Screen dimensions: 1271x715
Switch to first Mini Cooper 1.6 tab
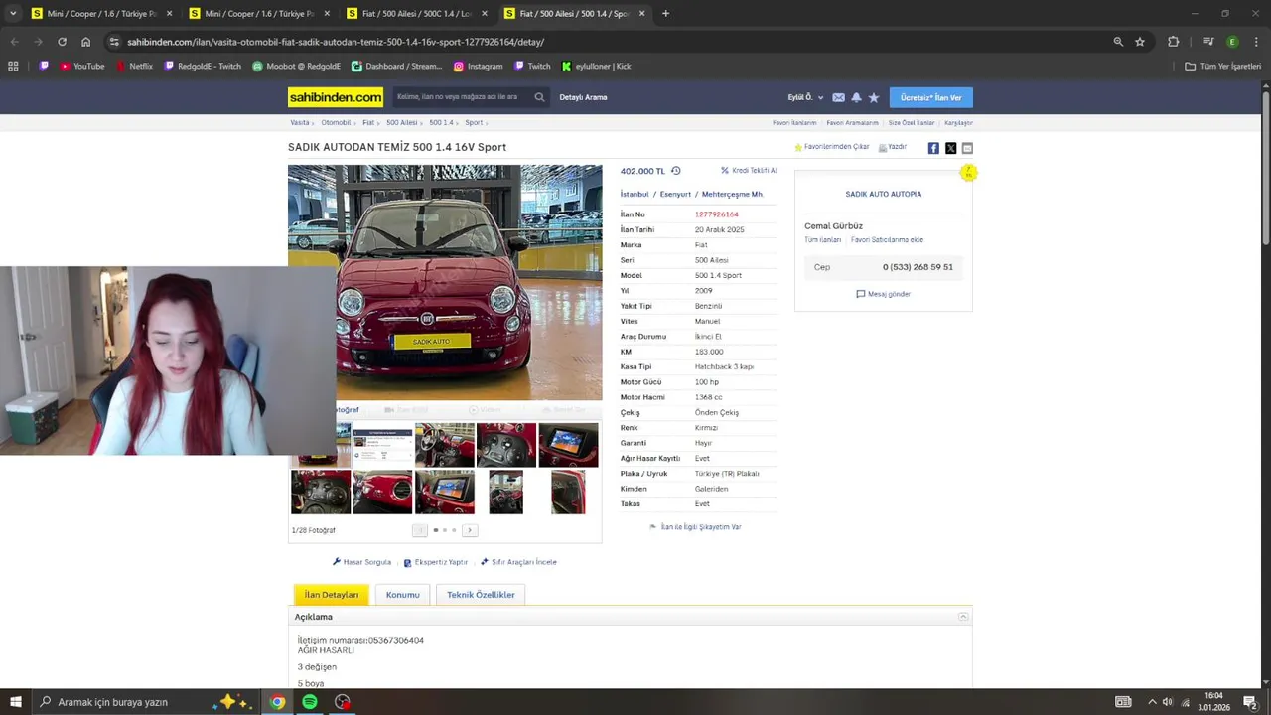point(101,14)
